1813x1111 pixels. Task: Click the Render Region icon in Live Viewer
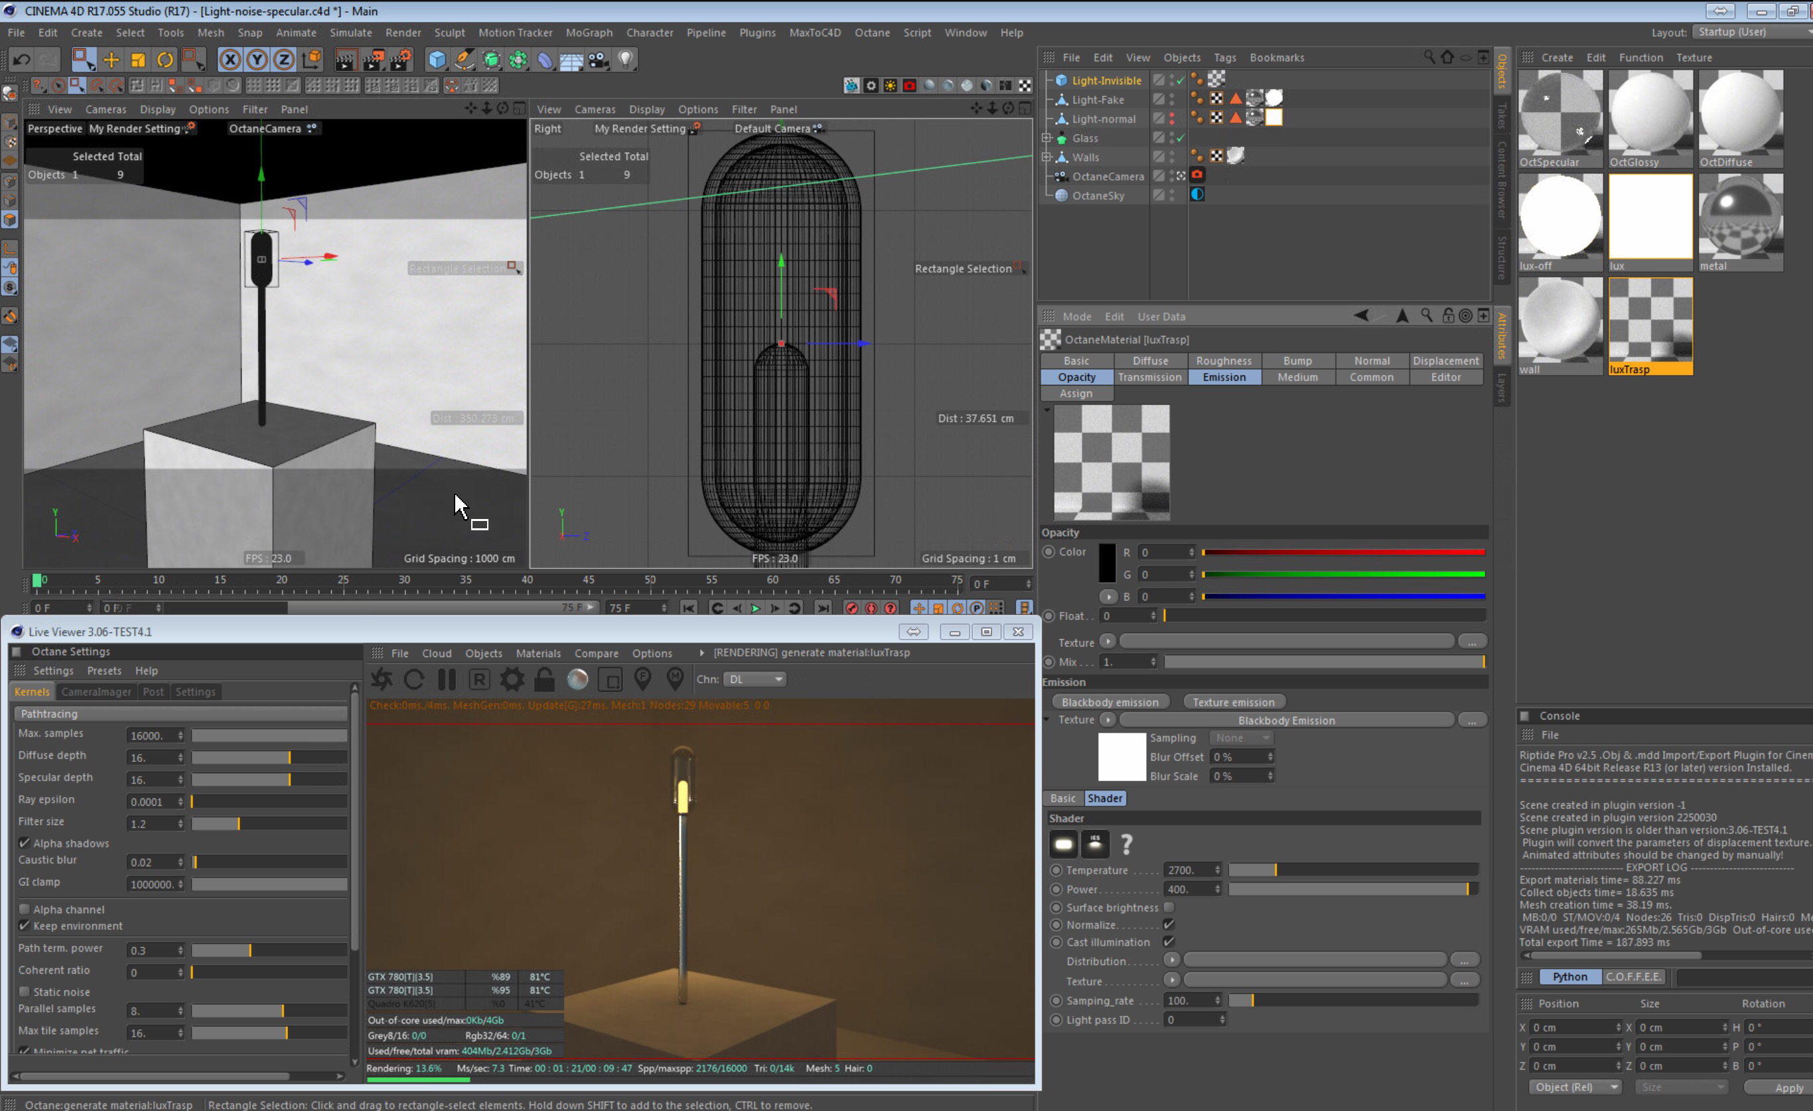coord(610,679)
